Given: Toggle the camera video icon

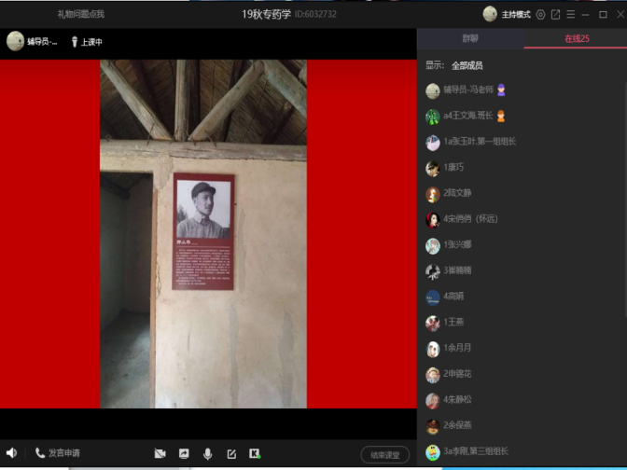Looking at the screenshot, I should click(x=160, y=454).
